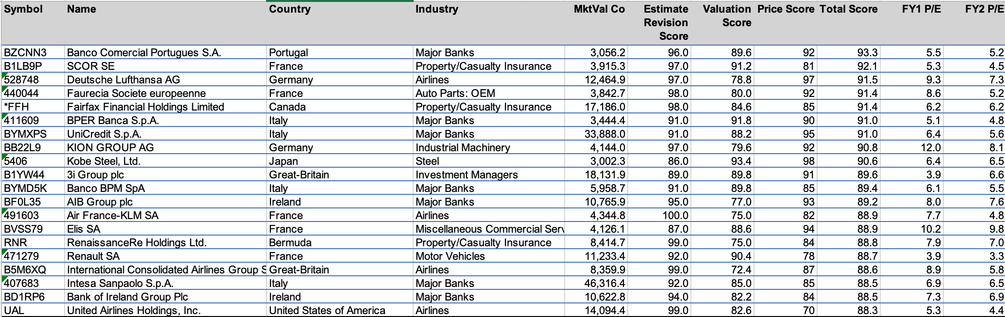Viewport: 1005px width, 317px height.
Task: Select market value 17,186.0 cell
Action: coord(596,107)
